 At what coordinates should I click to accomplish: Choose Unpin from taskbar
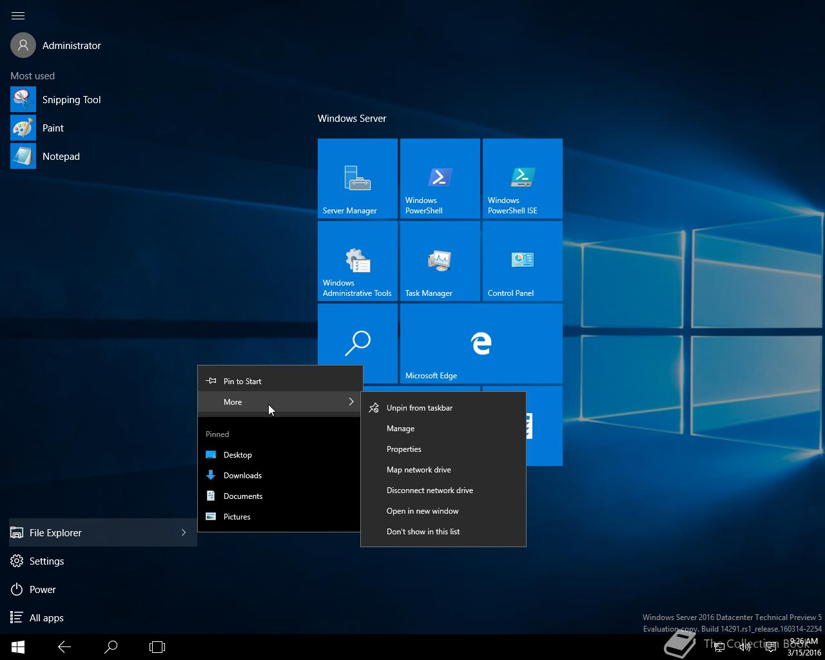pos(443,407)
